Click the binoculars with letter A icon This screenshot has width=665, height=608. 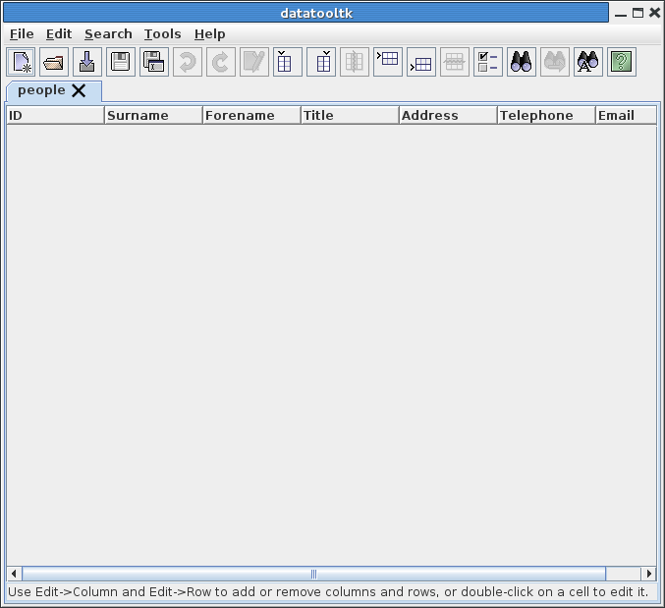[587, 62]
